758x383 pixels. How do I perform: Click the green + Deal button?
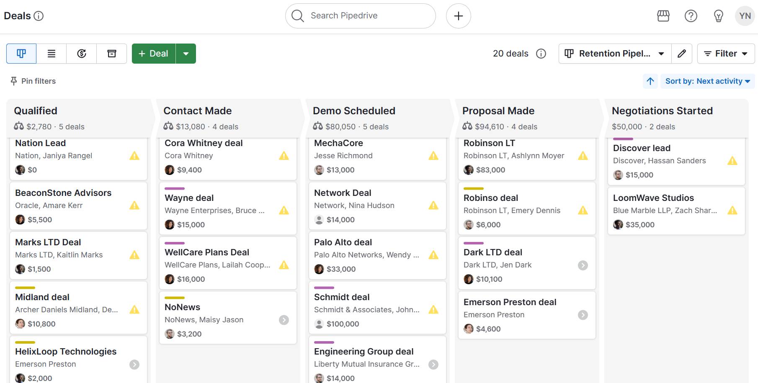153,54
